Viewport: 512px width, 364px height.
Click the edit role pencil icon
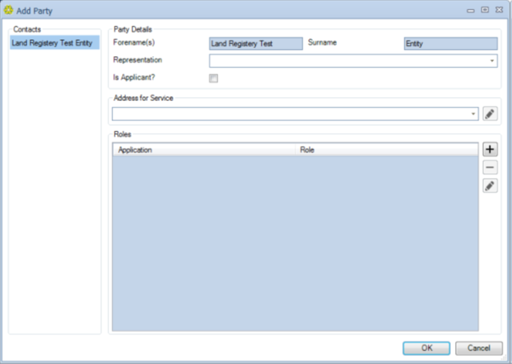(490, 186)
